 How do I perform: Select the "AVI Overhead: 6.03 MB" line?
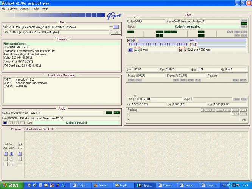(22, 65)
